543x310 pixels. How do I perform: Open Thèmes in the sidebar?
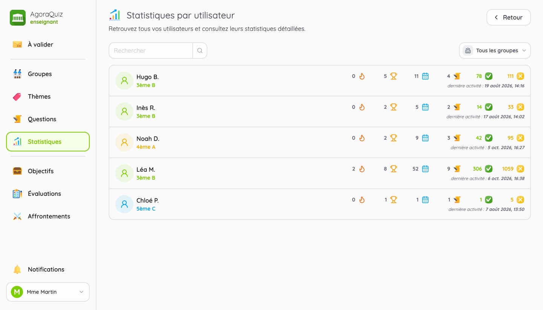(x=48, y=96)
